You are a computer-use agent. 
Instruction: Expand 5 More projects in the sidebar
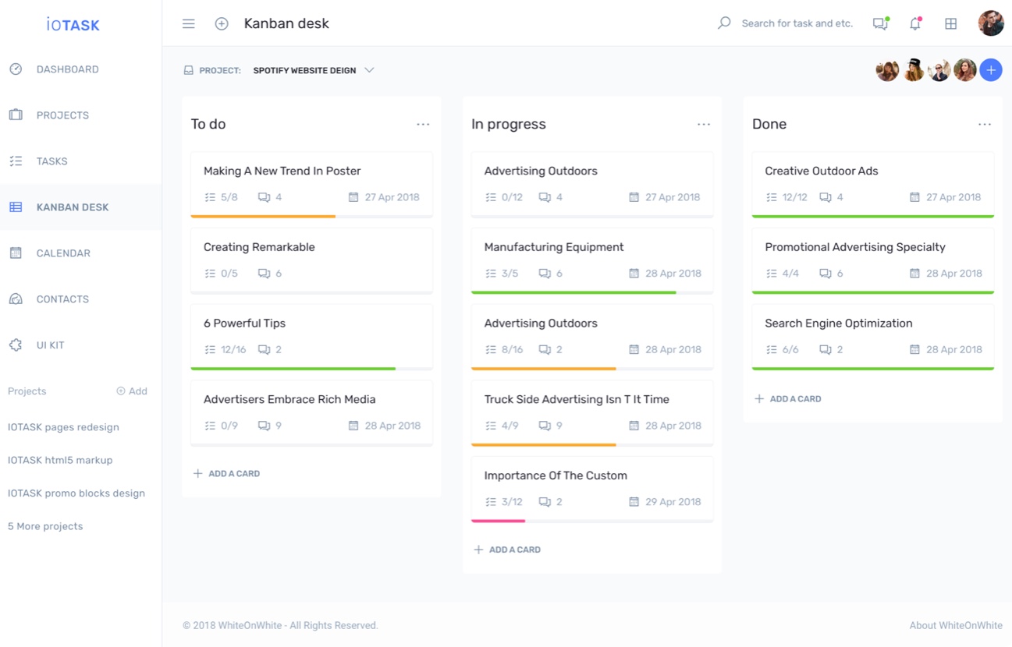tap(44, 525)
